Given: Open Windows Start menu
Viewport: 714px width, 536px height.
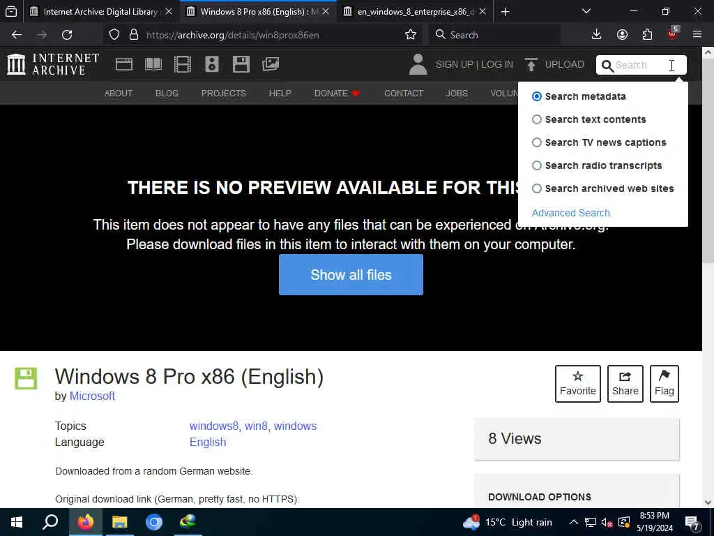Looking at the screenshot, I should click(x=17, y=522).
